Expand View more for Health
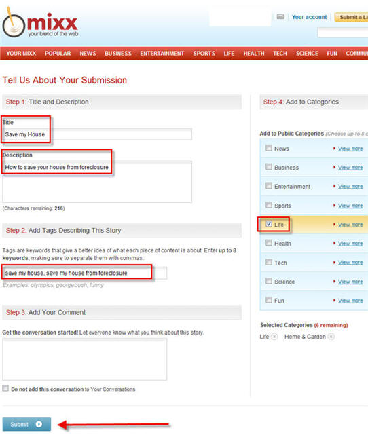 (x=350, y=244)
